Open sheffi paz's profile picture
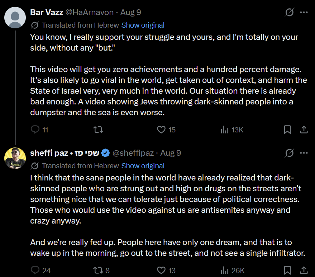This screenshot has height=277, width=315. point(15,158)
